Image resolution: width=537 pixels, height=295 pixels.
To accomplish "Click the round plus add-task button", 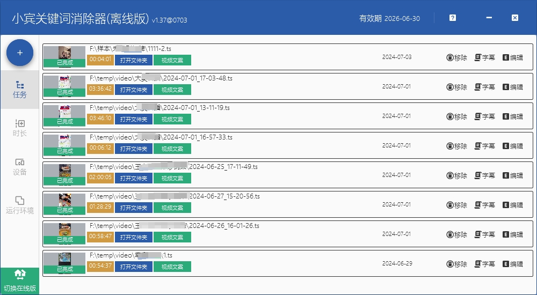I will [x=20, y=53].
